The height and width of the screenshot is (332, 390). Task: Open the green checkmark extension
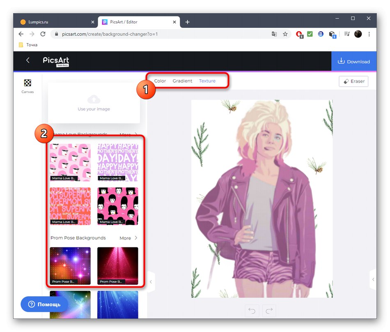click(310, 34)
